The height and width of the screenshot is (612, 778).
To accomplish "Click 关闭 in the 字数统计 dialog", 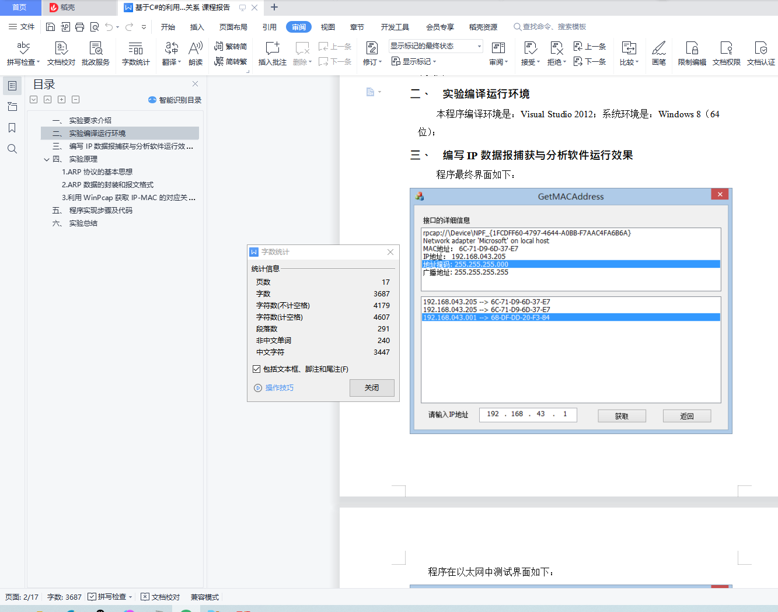I will pyautogui.click(x=372, y=388).
